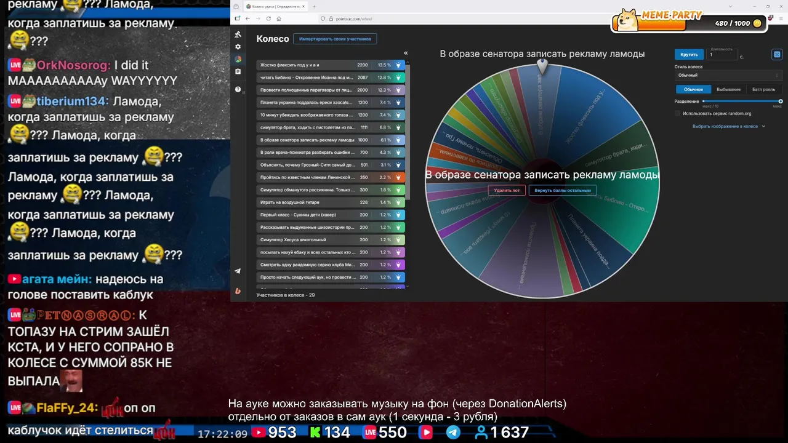This screenshot has width=788, height=443.
Task: Click trophy icon in the 2200 lot row
Action: tap(398, 65)
